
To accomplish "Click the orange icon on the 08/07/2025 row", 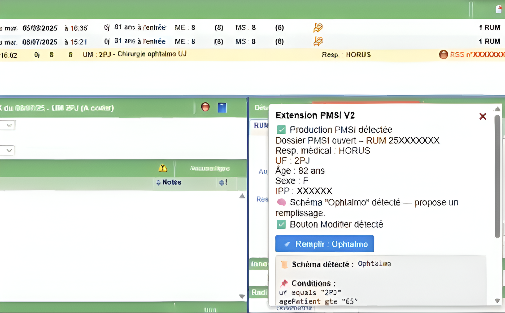I will pyautogui.click(x=318, y=42).
